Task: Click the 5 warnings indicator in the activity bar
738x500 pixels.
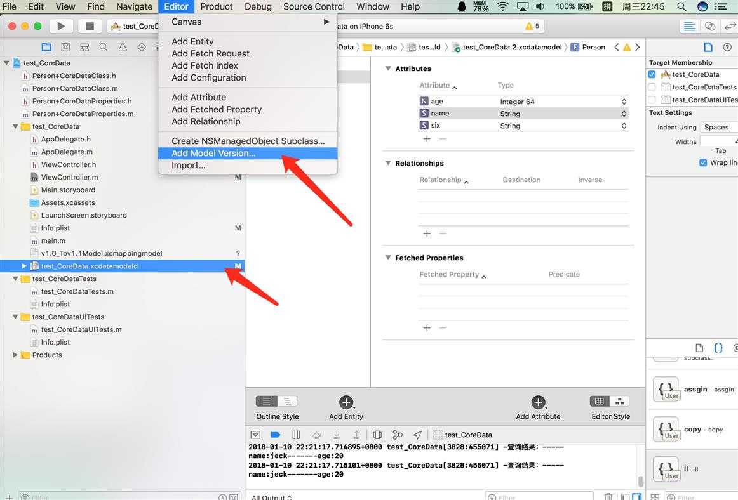Action: 532,27
